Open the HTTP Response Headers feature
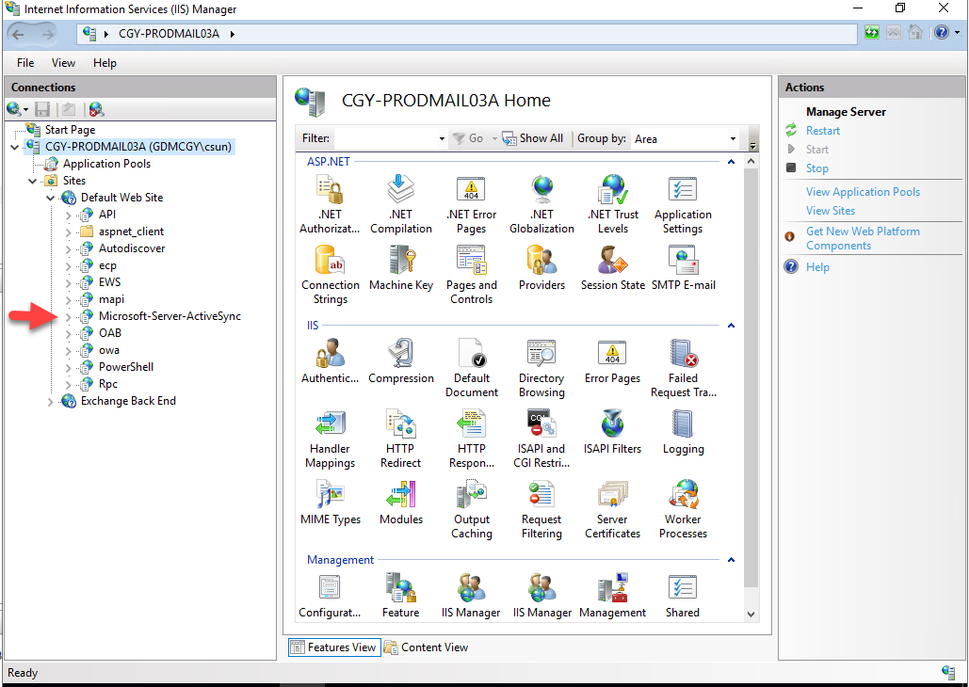The height and width of the screenshot is (687, 969). (471, 439)
